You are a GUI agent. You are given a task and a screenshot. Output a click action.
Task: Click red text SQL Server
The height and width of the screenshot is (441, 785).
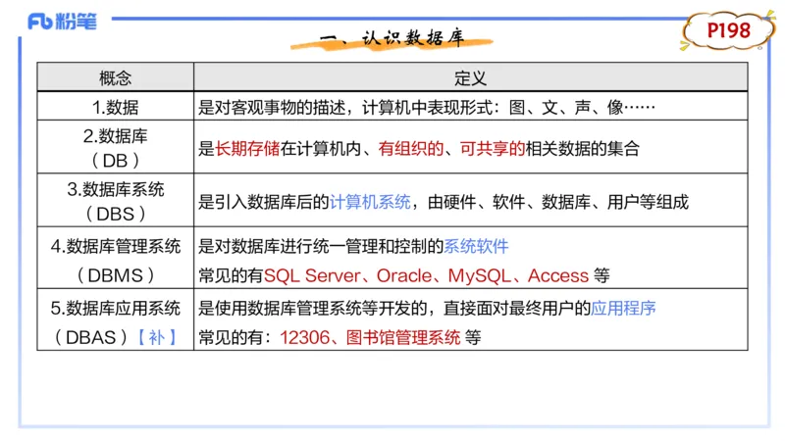(312, 275)
